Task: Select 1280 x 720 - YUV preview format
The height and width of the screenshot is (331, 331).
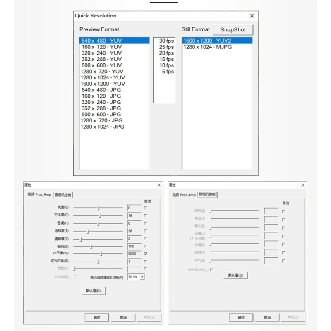Action: [114, 71]
